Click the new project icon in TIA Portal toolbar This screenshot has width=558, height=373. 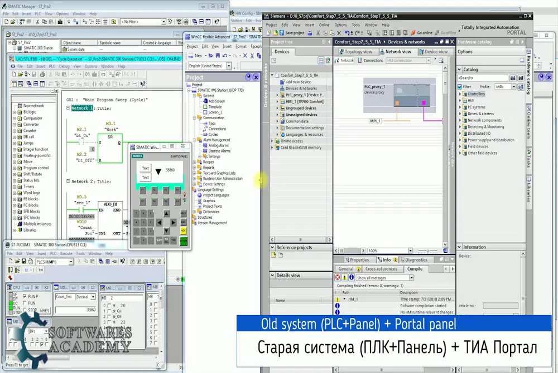click(x=269, y=33)
